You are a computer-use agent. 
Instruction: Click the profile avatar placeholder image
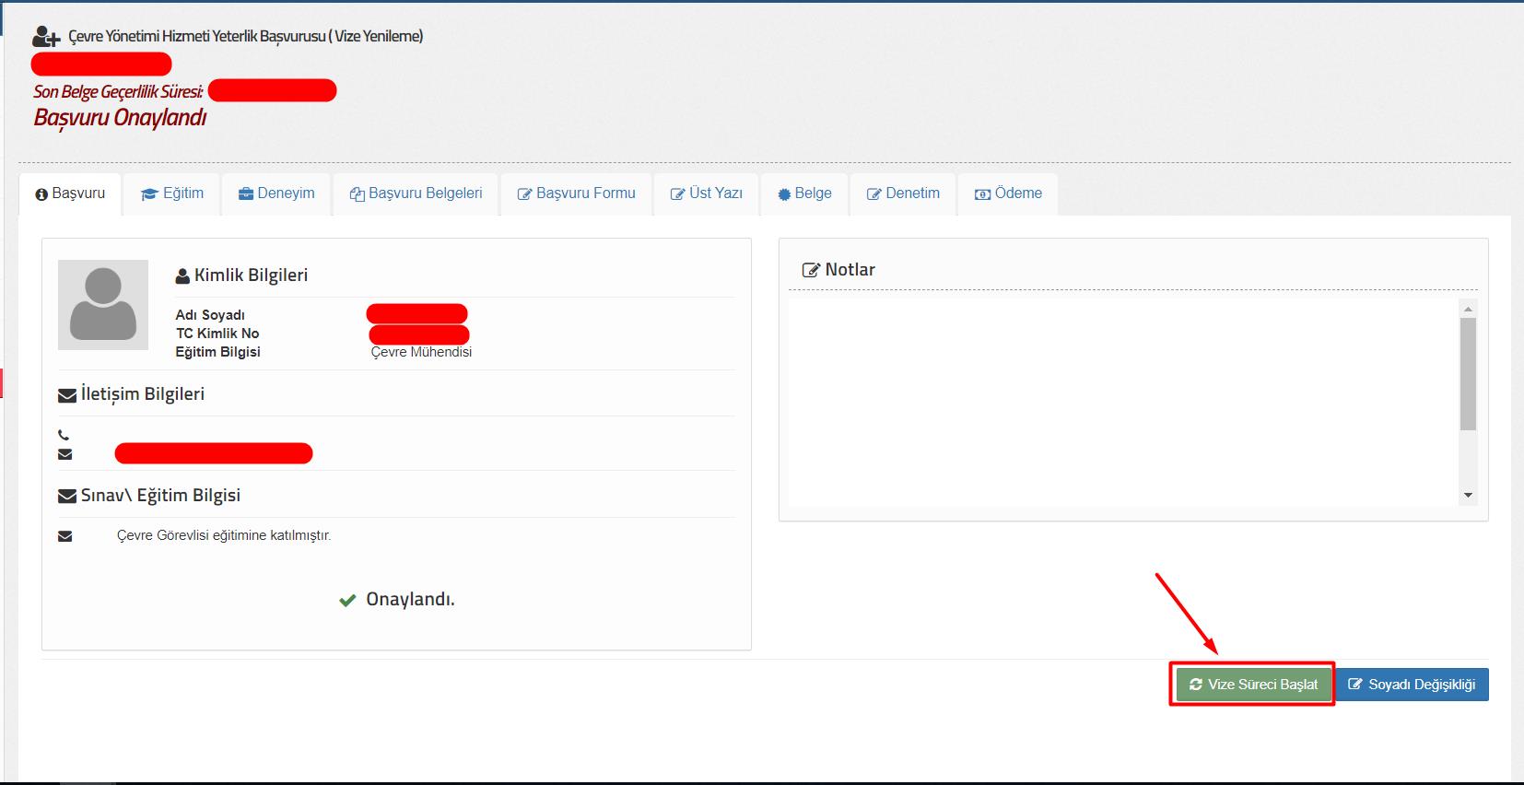click(x=103, y=305)
